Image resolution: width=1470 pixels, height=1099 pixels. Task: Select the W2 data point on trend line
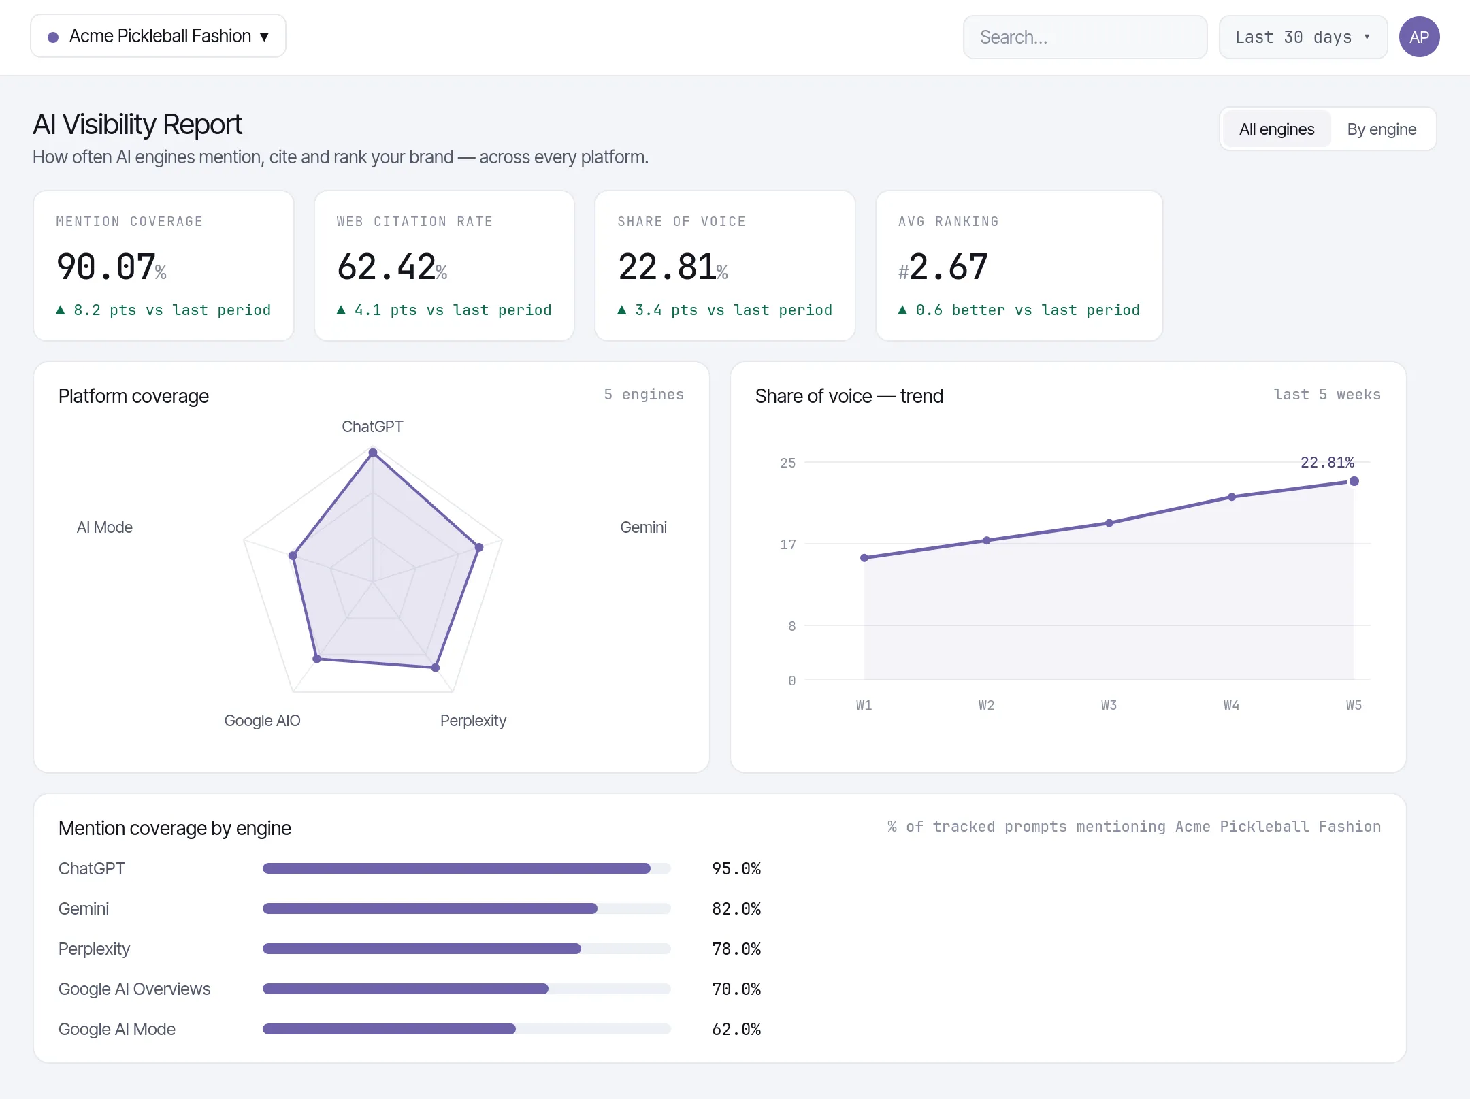coord(987,540)
